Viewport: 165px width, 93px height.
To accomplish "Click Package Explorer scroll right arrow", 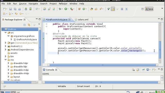I will tap(37, 82).
